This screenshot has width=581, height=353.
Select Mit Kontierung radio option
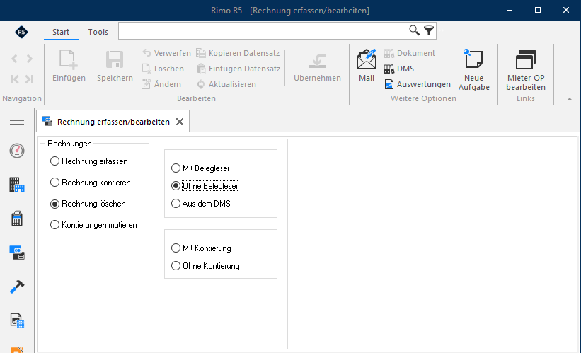[201, 248]
